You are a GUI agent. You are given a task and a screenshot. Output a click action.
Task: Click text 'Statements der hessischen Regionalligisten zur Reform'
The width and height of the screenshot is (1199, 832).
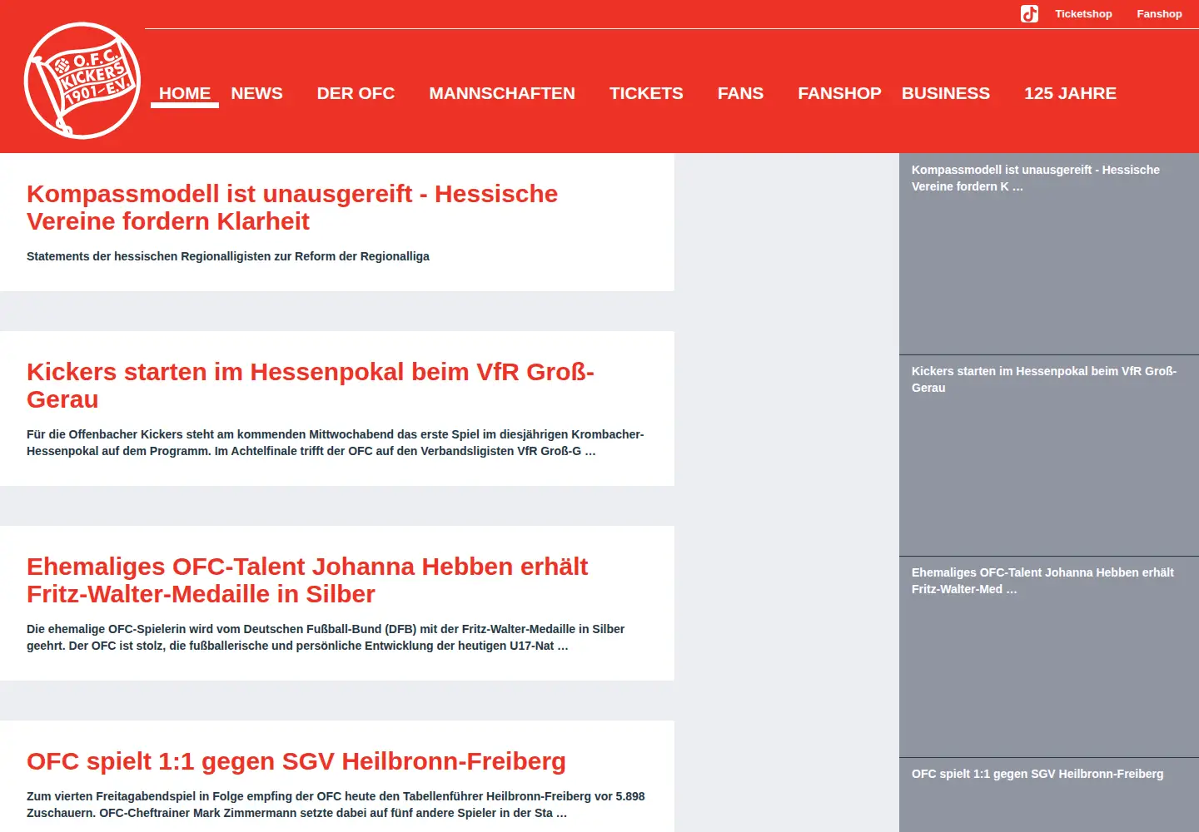pos(228,256)
